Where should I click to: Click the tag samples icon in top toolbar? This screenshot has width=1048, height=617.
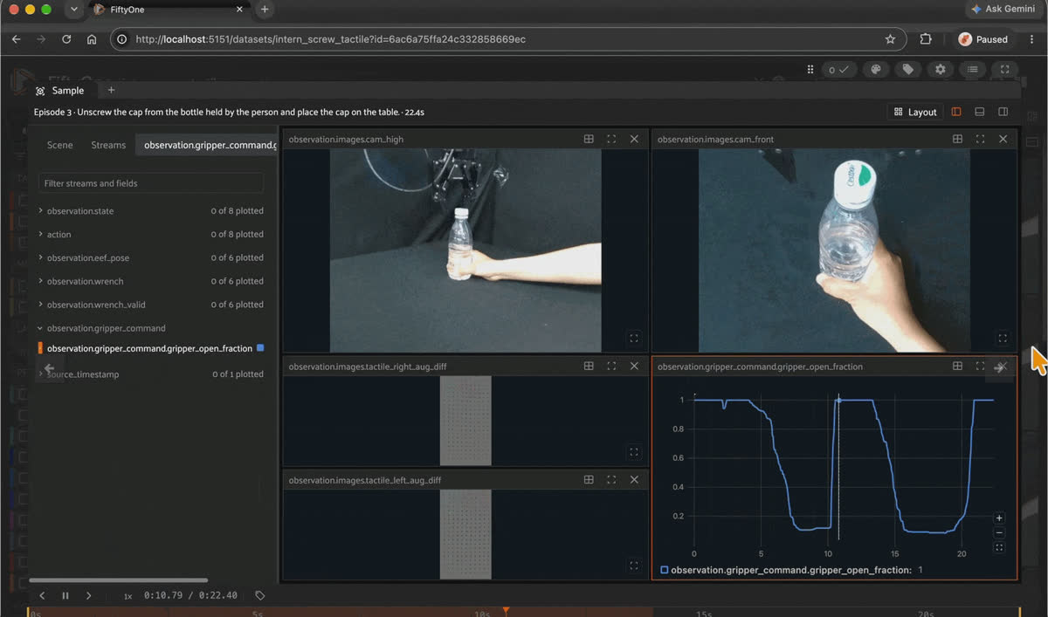pyautogui.click(x=908, y=70)
